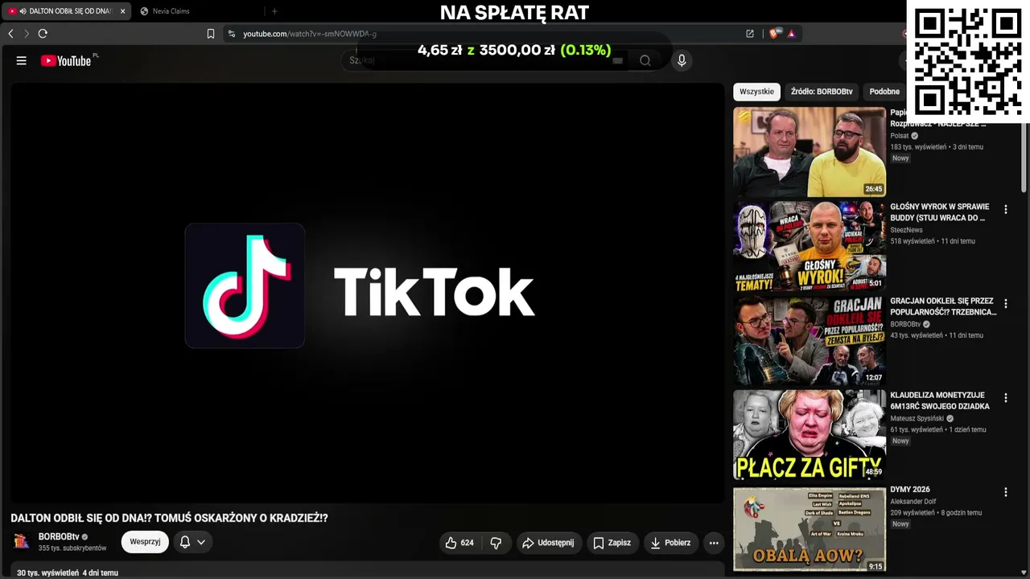Dislike the video with the thumbs-down
The image size is (1030, 579).
click(496, 543)
